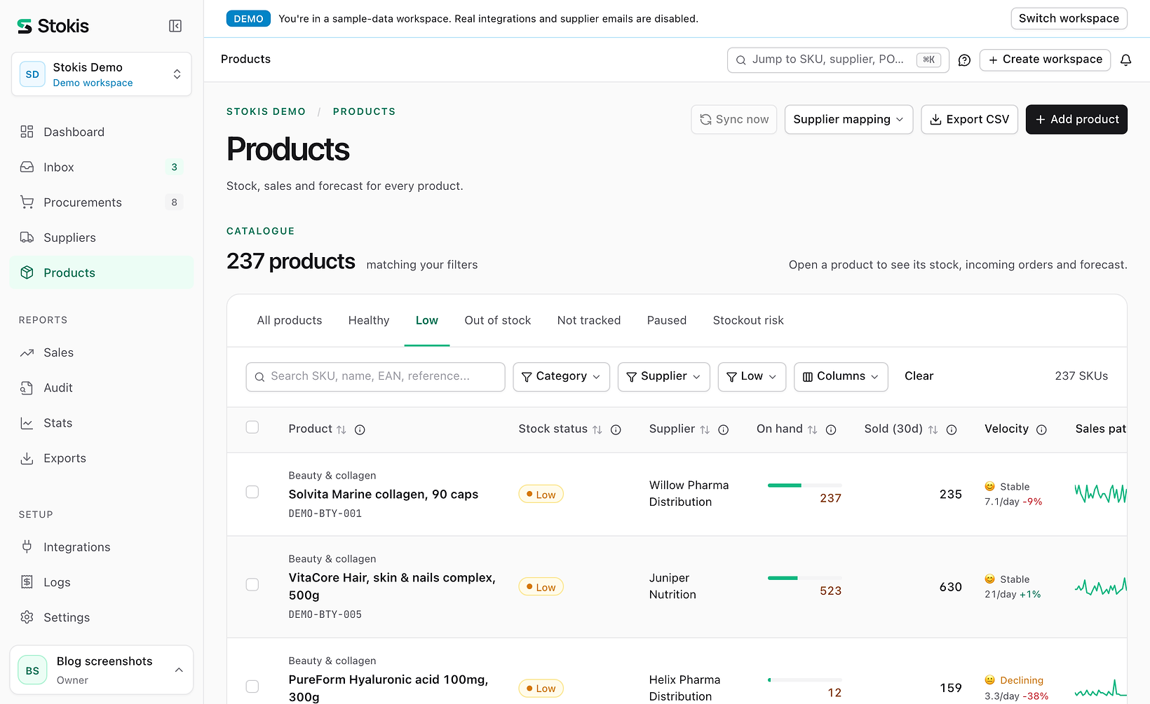Click the Inbox tray icon
Image resolution: width=1150 pixels, height=704 pixels.
(27, 167)
